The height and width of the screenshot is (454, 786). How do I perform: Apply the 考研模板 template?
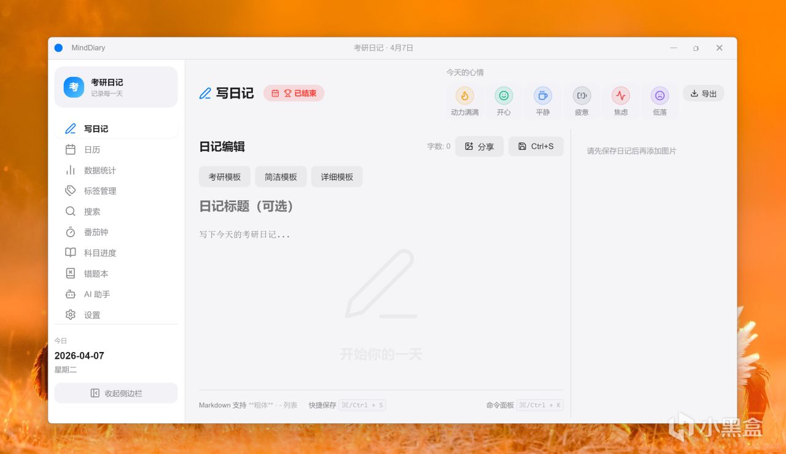pos(224,176)
